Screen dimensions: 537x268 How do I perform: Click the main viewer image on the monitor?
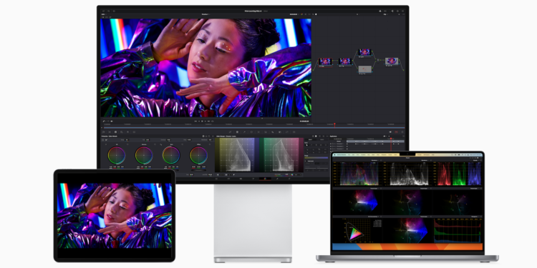(x=205, y=68)
